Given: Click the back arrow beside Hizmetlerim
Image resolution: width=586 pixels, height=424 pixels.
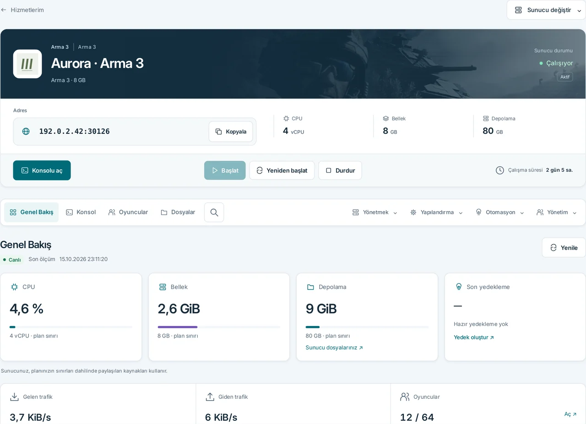Looking at the screenshot, I should point(4,10).
